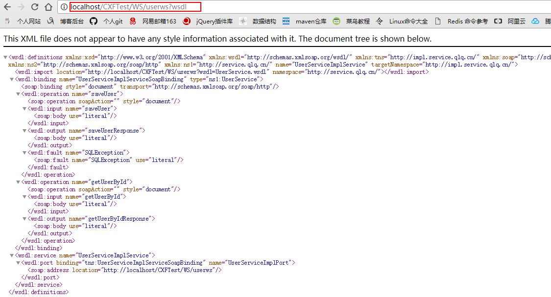View site information icon in address bar
Viewport: 551px width, 297px height.
coord(64,7)
